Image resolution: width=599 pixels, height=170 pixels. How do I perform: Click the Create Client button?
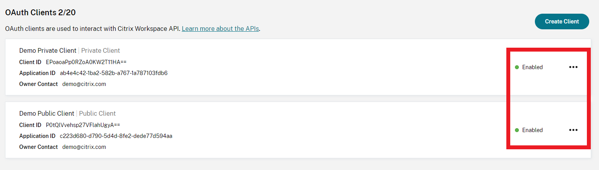click(x=562, y=21)
